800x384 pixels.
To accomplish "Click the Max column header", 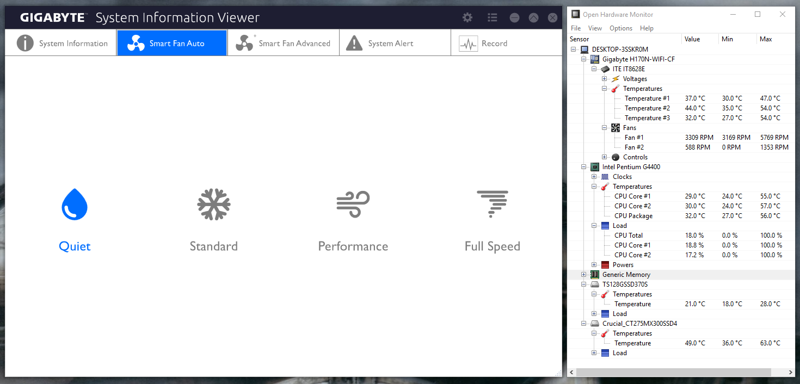I will [775, 39].
